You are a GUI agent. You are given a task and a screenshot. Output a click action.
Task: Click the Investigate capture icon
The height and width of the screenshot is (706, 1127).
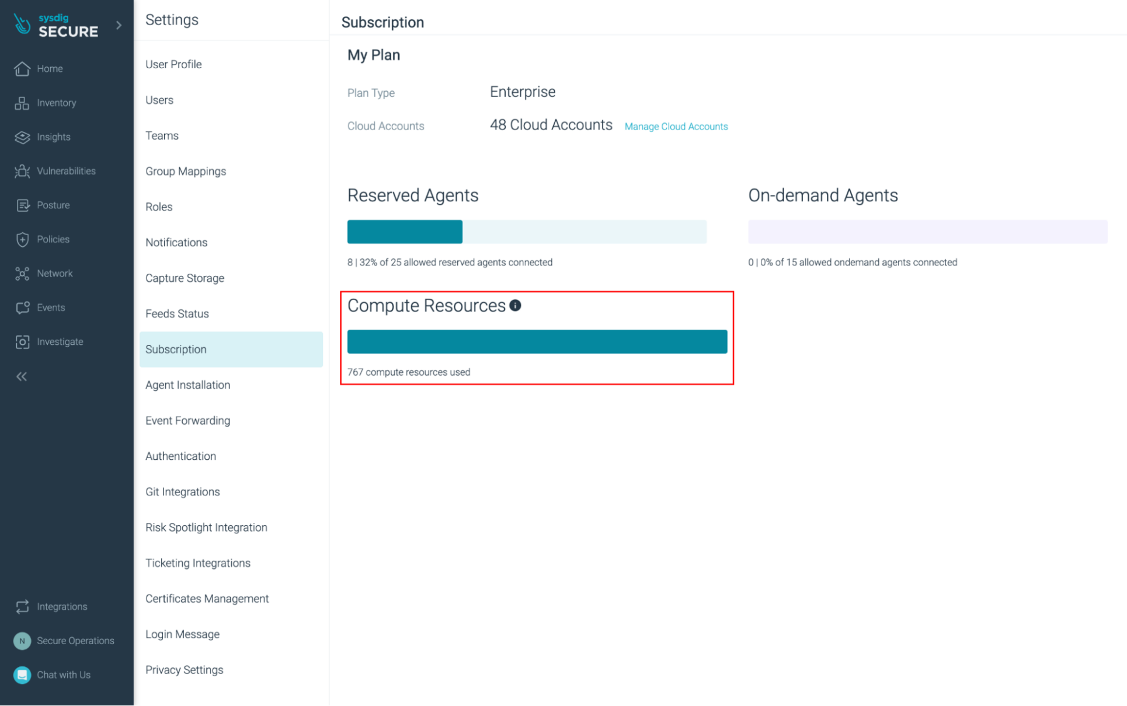coord(22,342)
